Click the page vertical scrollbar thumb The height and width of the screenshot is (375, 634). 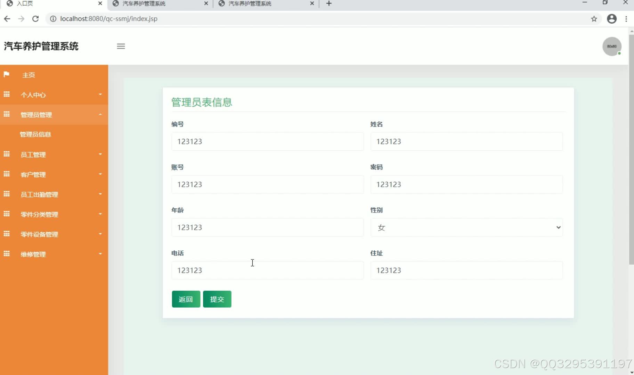click(x=631, y=149)
